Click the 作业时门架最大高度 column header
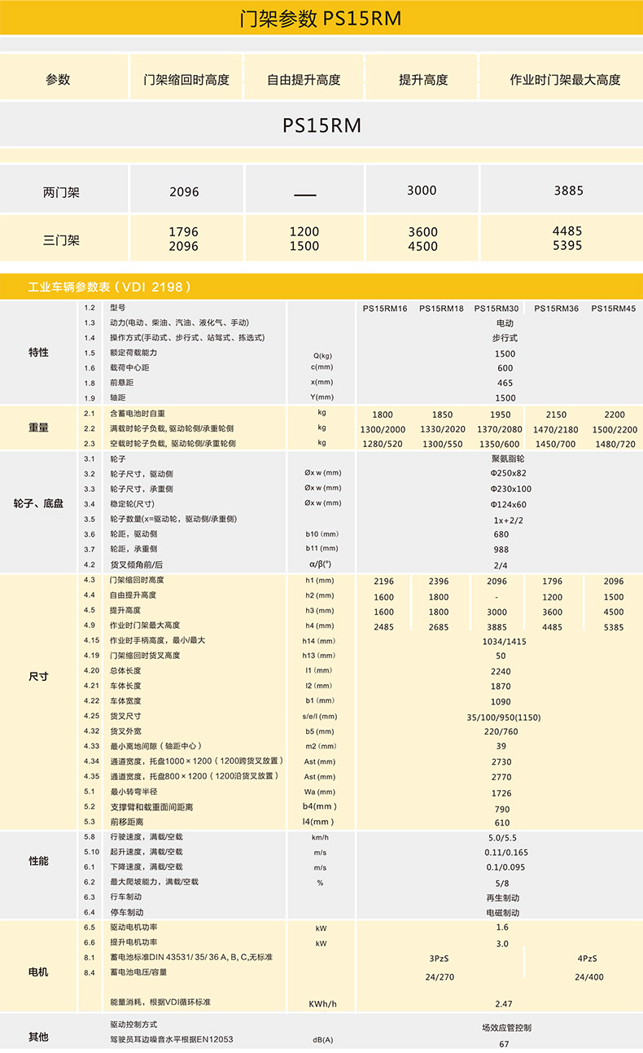 tap(565, 80)
